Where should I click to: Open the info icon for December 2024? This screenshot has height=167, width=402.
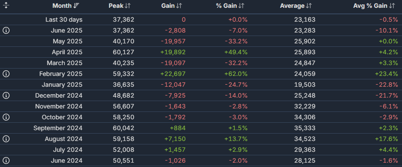(x=6, y=95)
